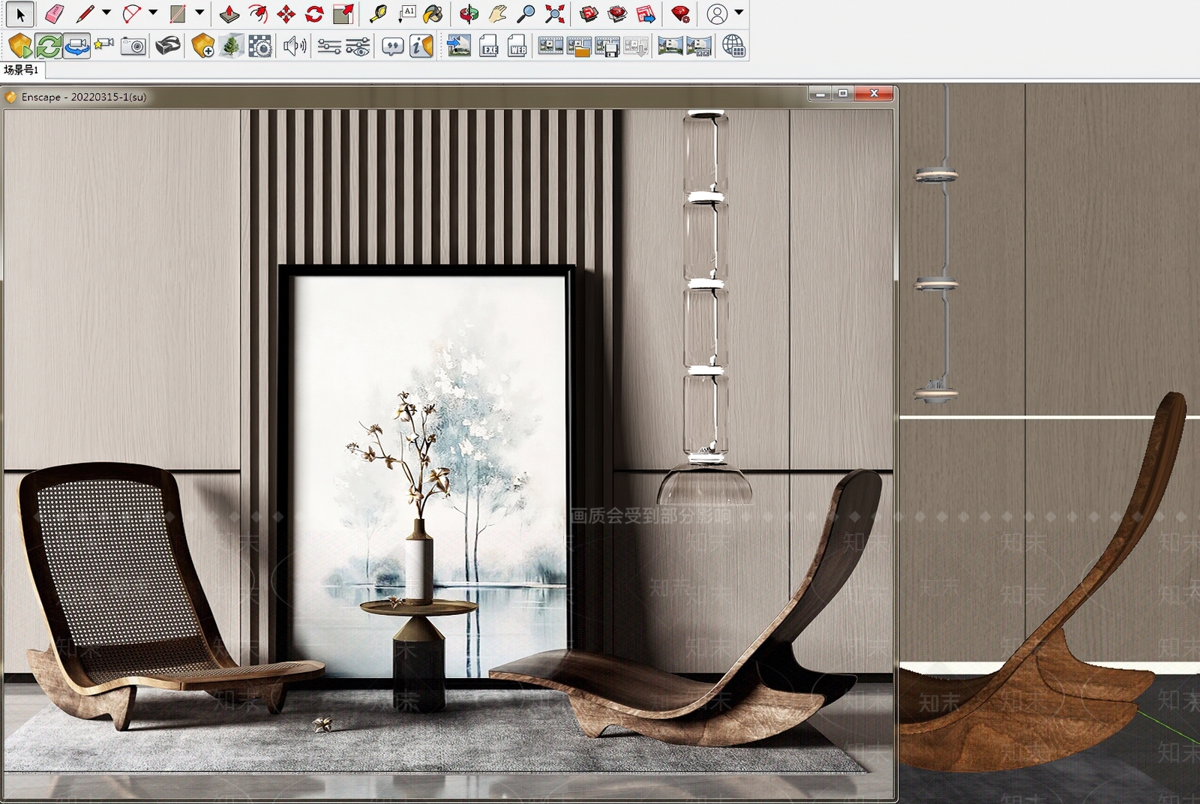
Task: Select the Paint Bucket tool
Action: [433, 13]
